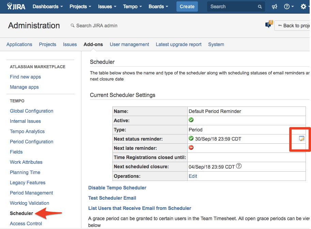Image resolution: width=311 pixels, height=229 pixels.
Task: Click the 04/Sep/18 23:59 CDT value
Action: click(x=212, y=167)
